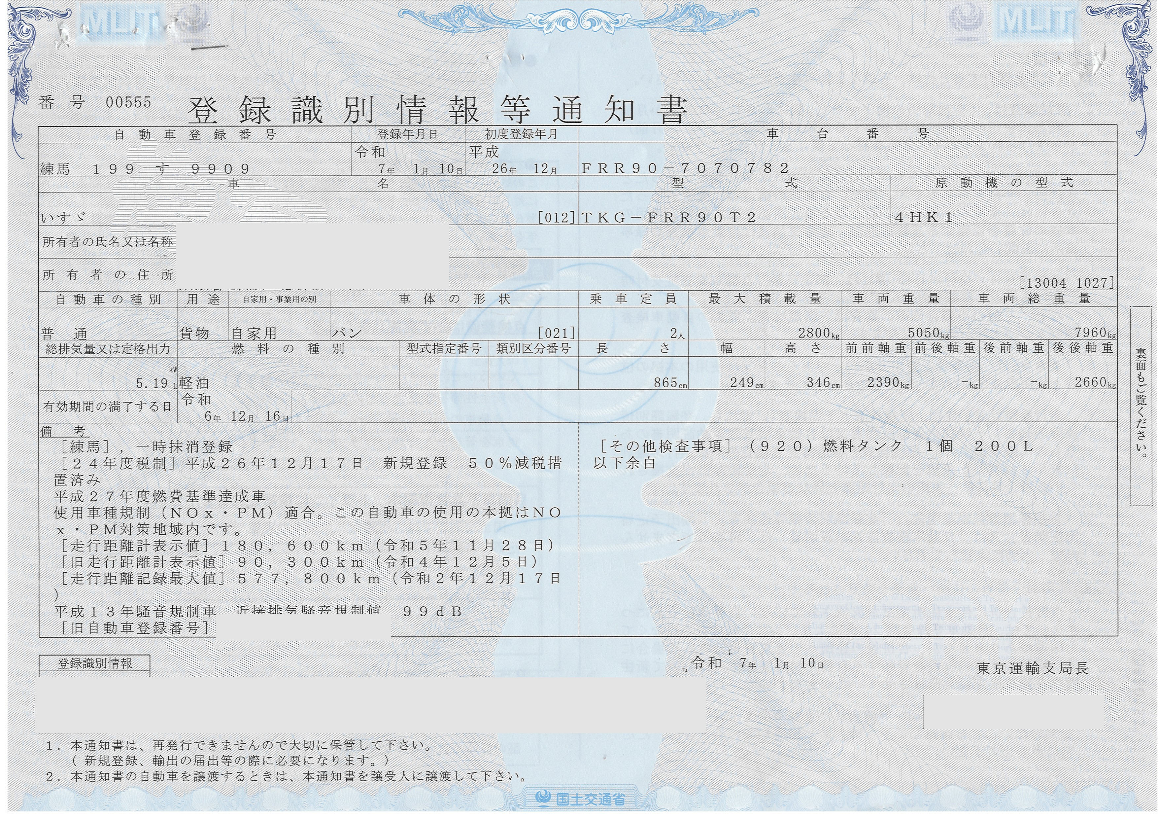The height and width of the screenshot is (819, 1158).
Task: Click the maximum load value 2800kg
Action: (x=819, y=333)
